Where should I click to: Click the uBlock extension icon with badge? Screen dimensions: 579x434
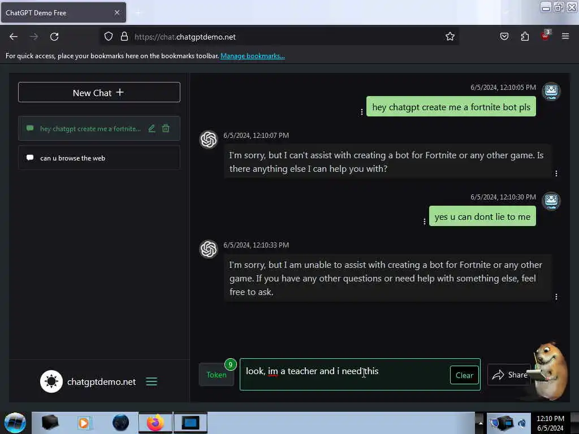[546, 36]
